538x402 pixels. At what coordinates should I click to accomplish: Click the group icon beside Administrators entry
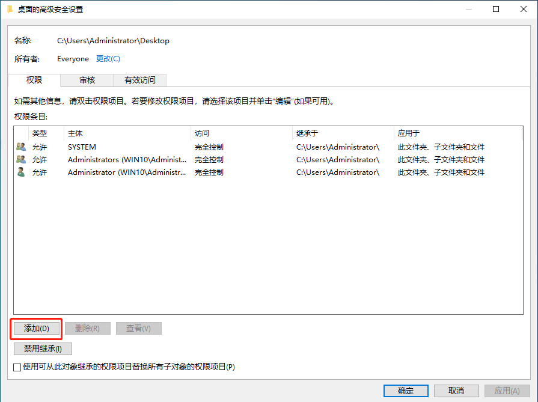[x=18, y=159]
